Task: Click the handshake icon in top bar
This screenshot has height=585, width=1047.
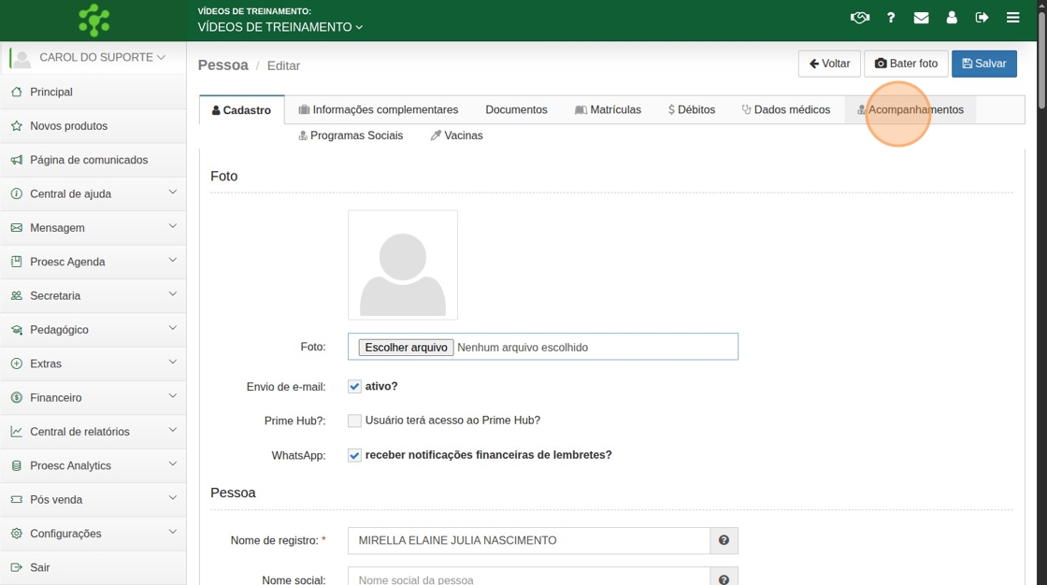Action: click(x=859, y=18)
